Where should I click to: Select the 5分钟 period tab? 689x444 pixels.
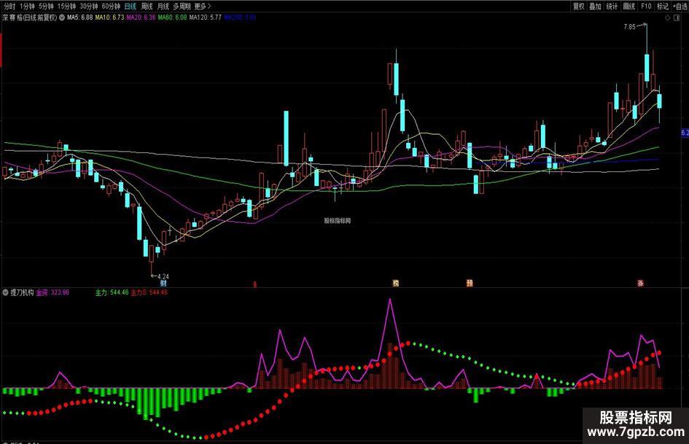46,6
